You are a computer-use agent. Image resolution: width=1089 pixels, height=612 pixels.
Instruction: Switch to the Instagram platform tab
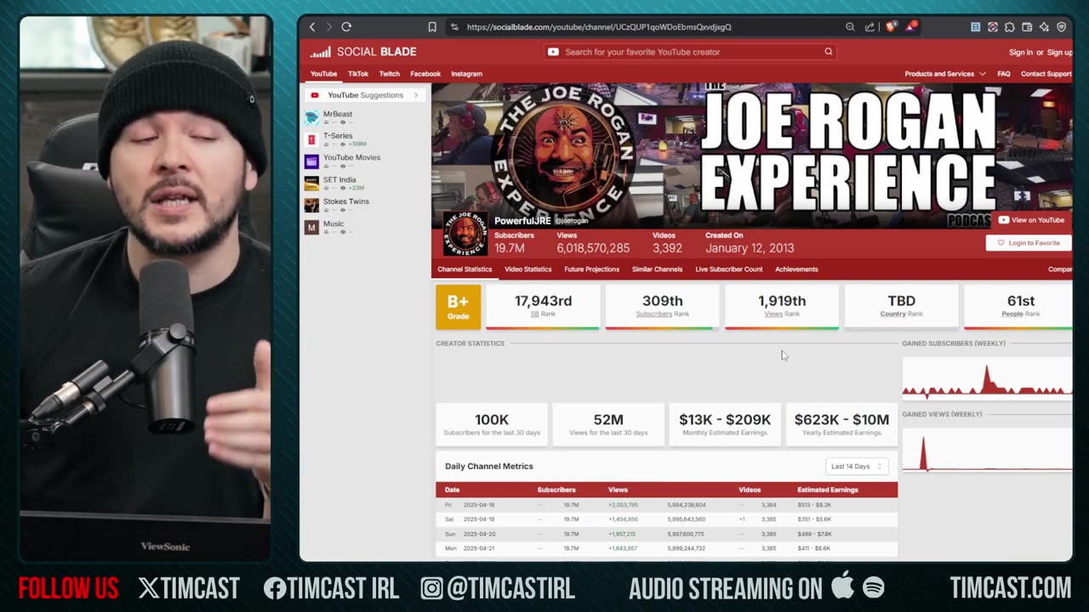pyautogui.click(x=466, y=74)
